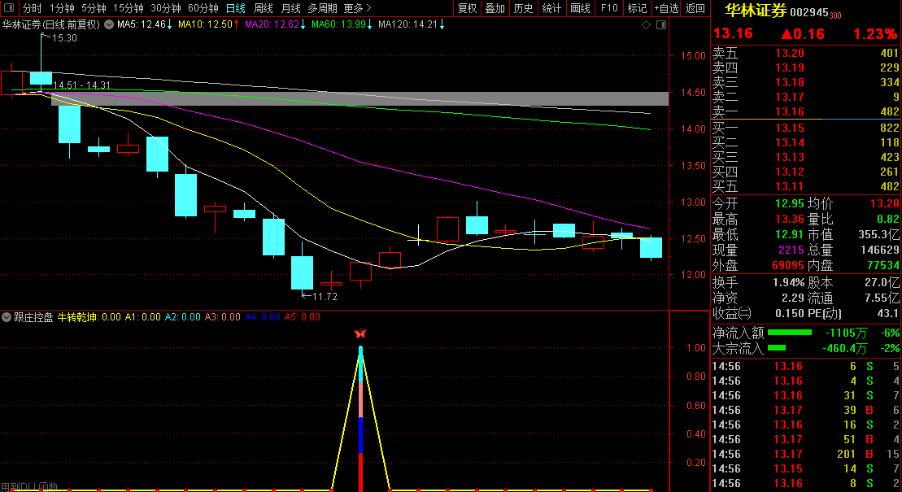Expand the 华林证券 main chart indicator dropdown
This screenshot has height=492, width=902.
[108, 24]
